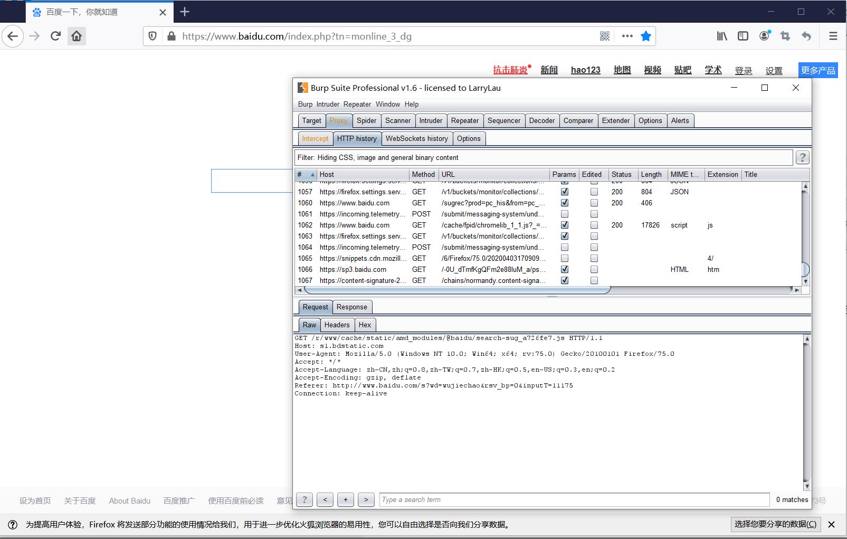Click the 选择您要分享的数据 button
The width and height of the screenshot is (847, 539).
776,524
